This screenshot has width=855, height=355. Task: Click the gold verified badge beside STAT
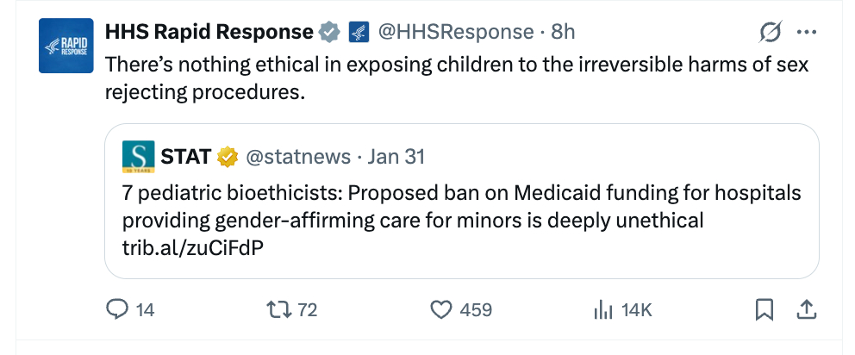click(227, 157)
